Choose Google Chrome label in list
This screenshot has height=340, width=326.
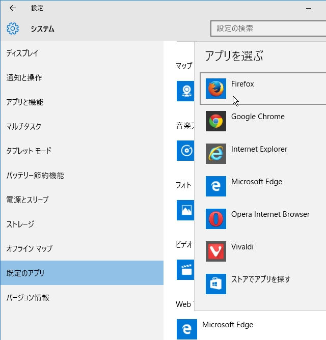[x=258, y=117]
